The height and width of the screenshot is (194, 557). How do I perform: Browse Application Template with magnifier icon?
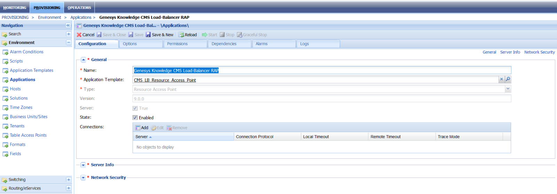point(508,79)
